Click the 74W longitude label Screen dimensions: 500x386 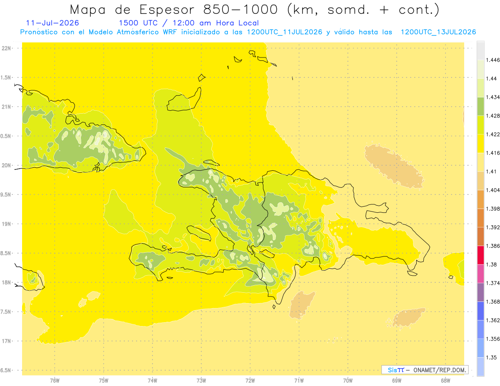pyautogui.click(x=152, y=381)
